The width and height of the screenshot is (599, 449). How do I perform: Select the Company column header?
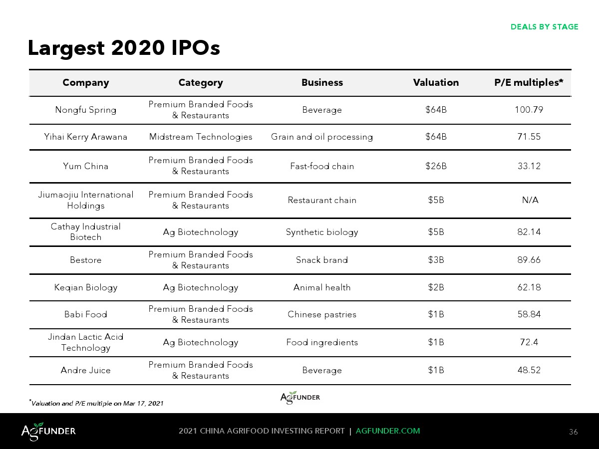[x=86, y=83]
